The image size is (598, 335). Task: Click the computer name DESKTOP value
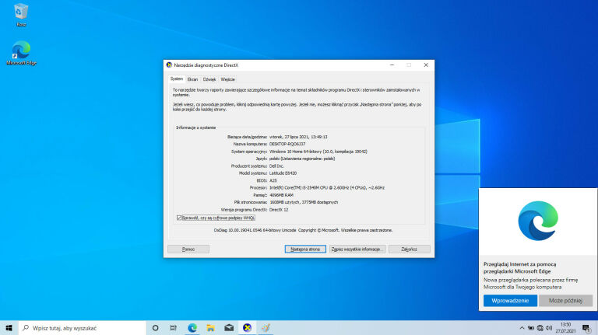click(287, 144)
